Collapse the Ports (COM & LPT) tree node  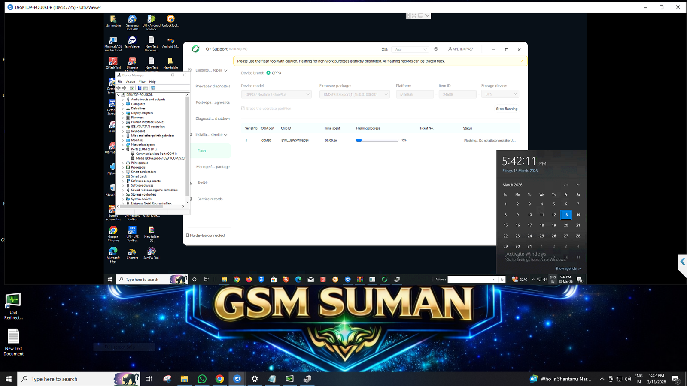tap(123, 149)
